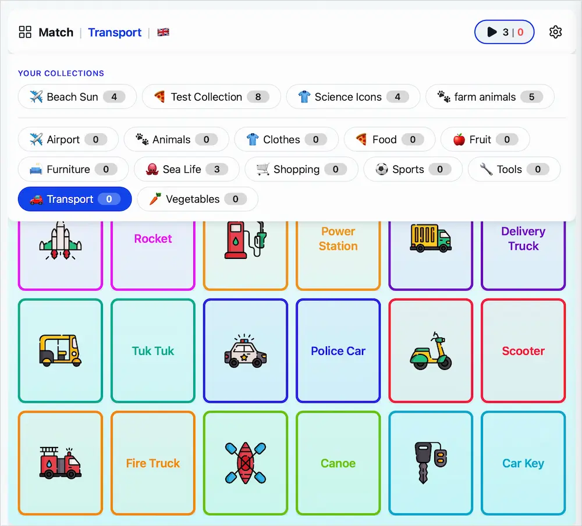
Task: Select the police car image card
Action: coord(246,350)
